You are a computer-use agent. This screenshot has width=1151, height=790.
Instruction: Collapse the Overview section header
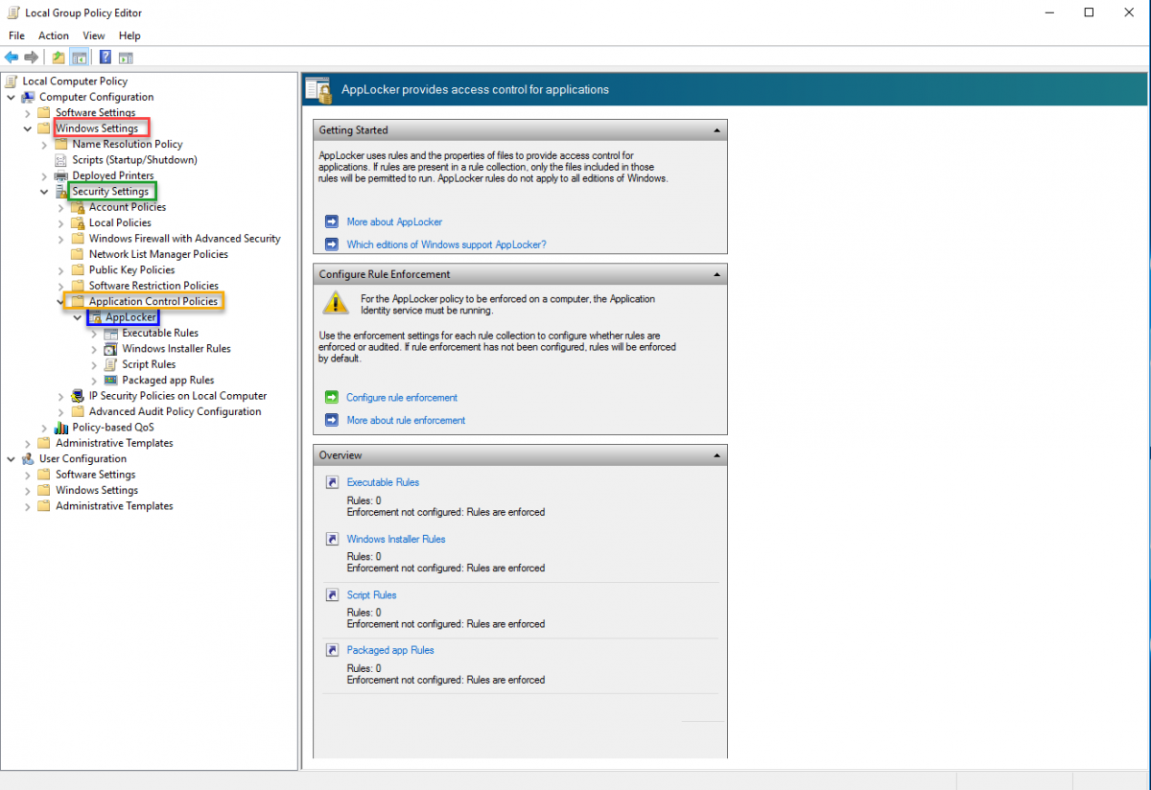coord(716,455)
